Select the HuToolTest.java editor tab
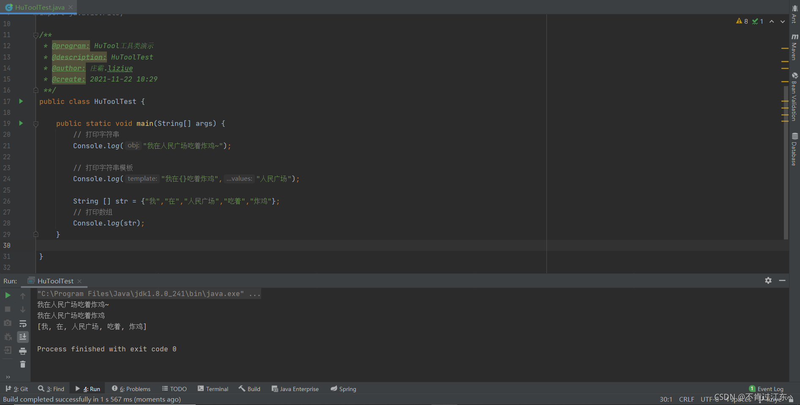The height and width of the screenshot is (405, 800). click(39, 7)
